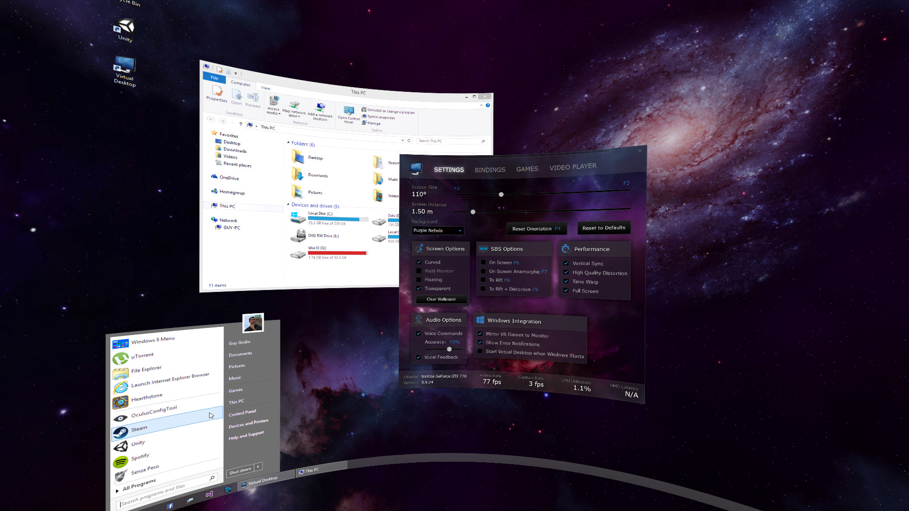Screen dimensions: 909x511
Task: Open the GAMES tab in Virtual Desktop settings
Action: click(527, 168)
